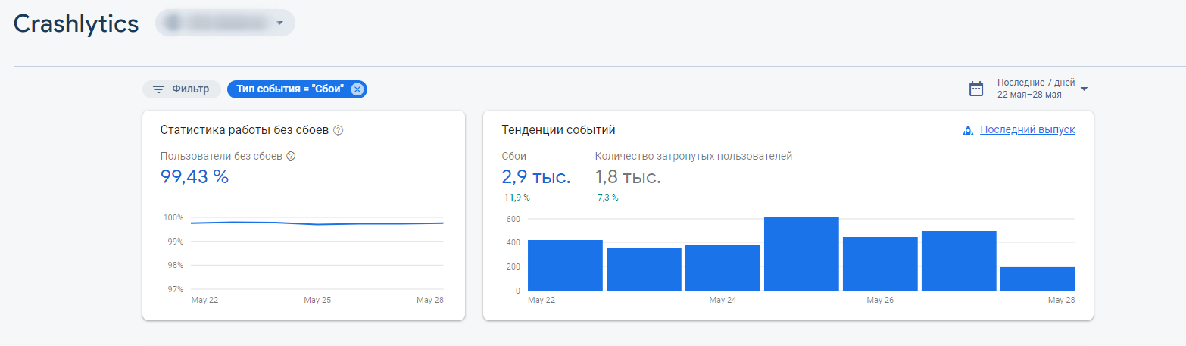Select the "Сбои" 2,9 тыс. metric

point(535,177)
